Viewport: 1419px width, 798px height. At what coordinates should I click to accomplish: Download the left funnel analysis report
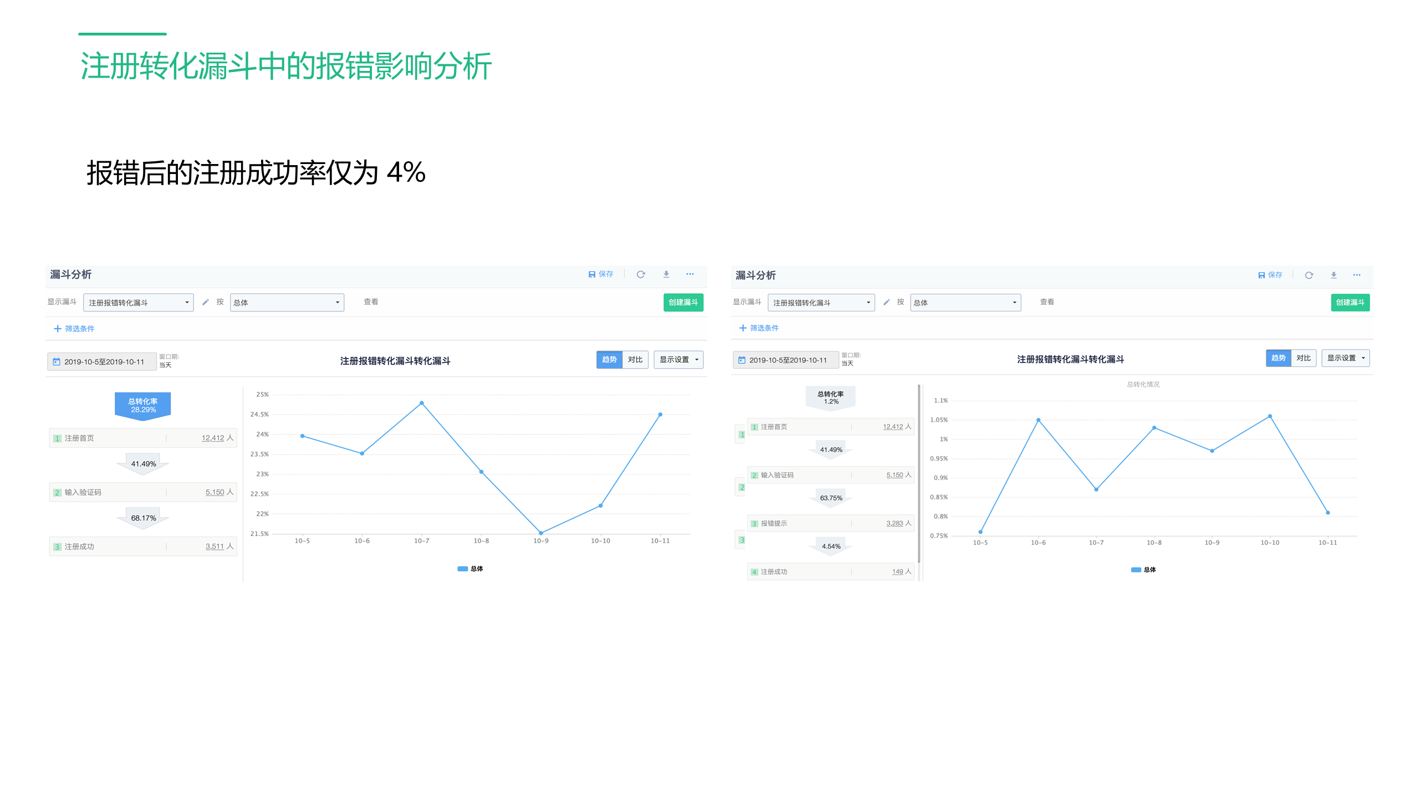click(666, 274)
